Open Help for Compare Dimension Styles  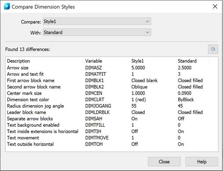(x=202, y=162)
